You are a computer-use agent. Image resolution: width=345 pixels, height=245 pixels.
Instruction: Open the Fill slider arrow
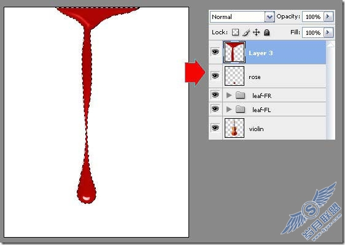click(328, 32)
